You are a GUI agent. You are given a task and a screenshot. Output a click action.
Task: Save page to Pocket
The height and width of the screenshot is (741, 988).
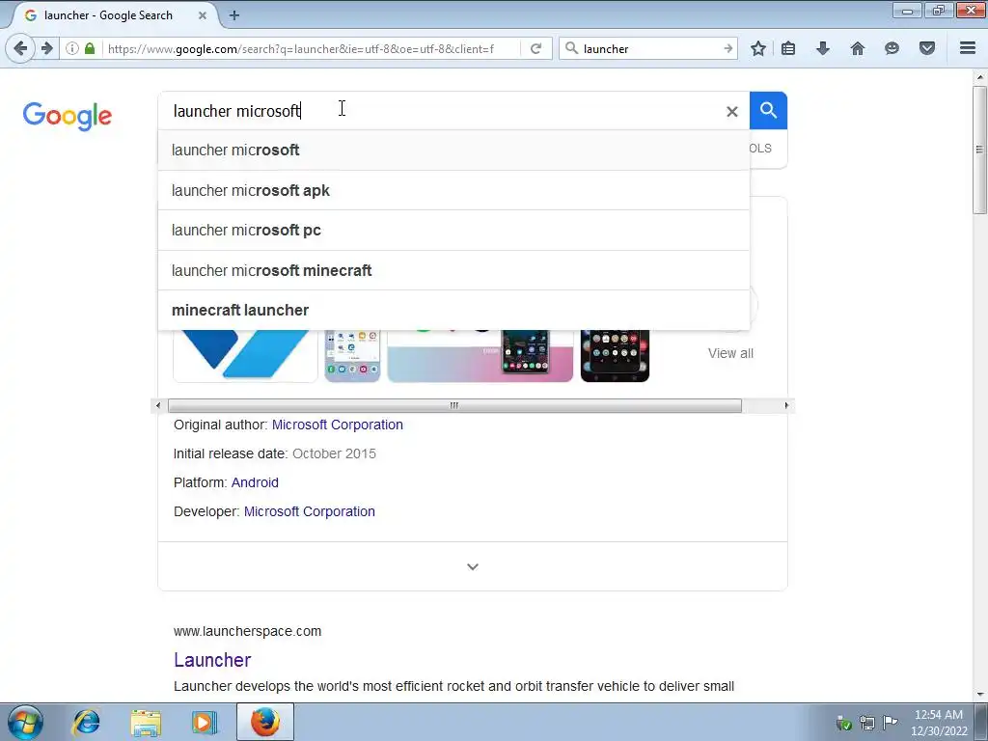pyautogui.click(x=927, y=48)
